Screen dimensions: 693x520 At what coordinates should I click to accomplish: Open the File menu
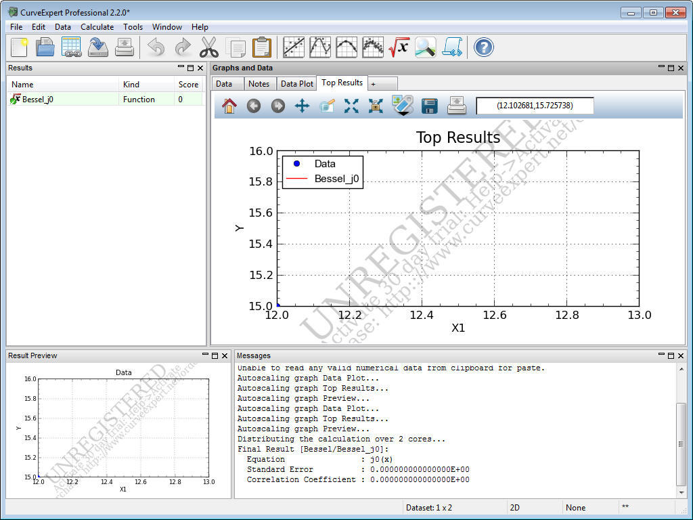(x=16, y=27)
